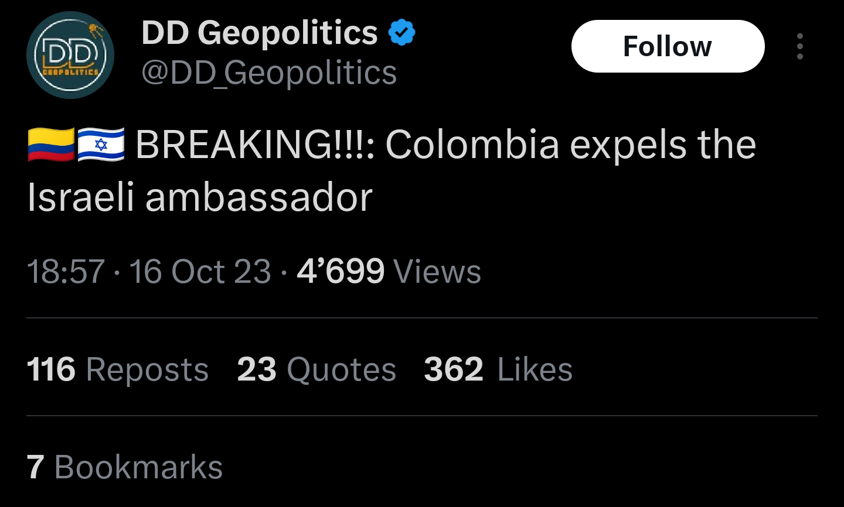Open the three-dot more options menu

[799, 46]
